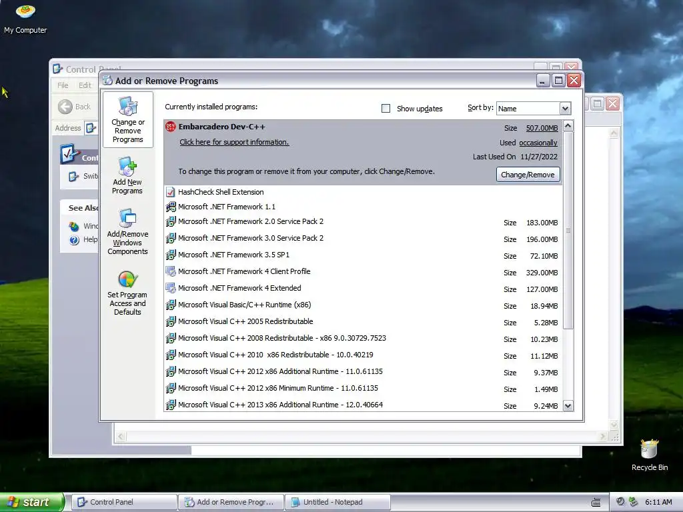Click the Embarcadero Dev-C++ program icon
The height and width of the screenshot is (512, 683).
(170, 127)
